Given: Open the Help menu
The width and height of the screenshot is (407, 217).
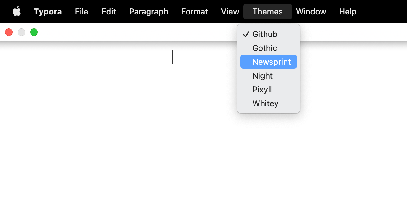Looking at the screenshot, I should 348,12.
